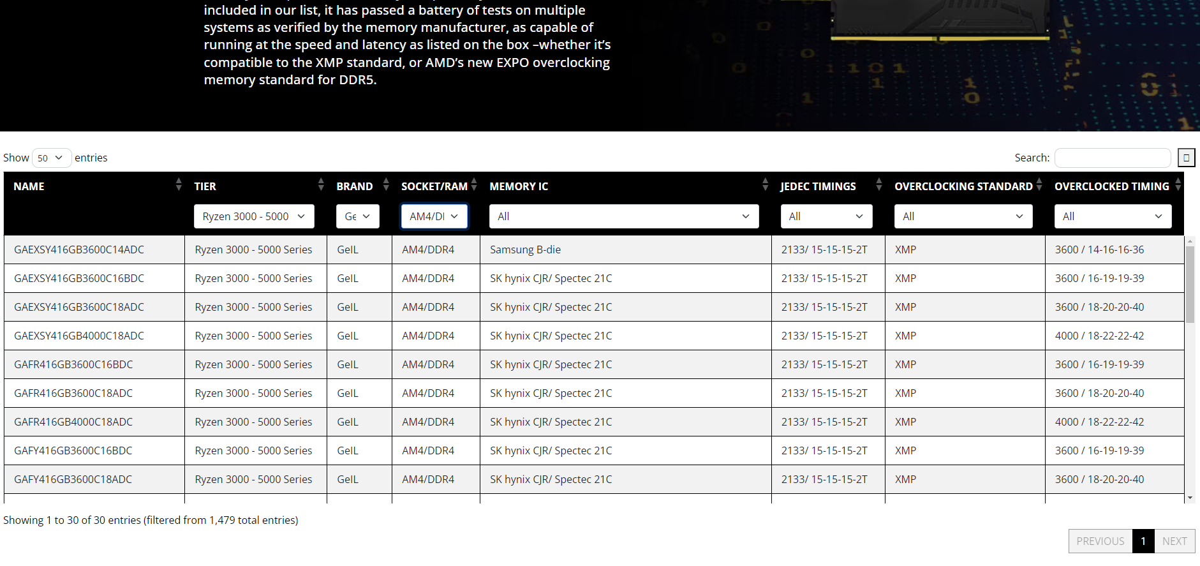
Task: Select row GAEXSY416GB3600C16BDC
Action: tap(594, 278)
